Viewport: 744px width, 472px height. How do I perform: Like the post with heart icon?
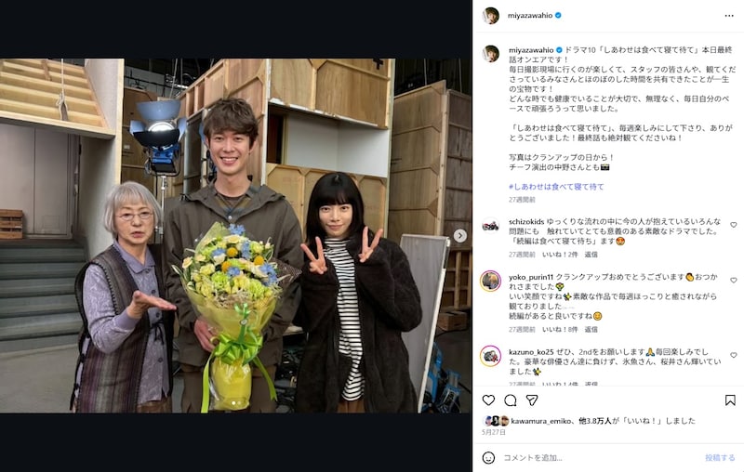pos(488,400)
